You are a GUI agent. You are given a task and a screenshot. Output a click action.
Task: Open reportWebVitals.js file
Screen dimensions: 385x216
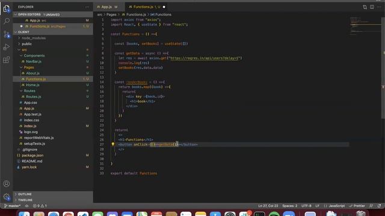[x=38, y=138]
